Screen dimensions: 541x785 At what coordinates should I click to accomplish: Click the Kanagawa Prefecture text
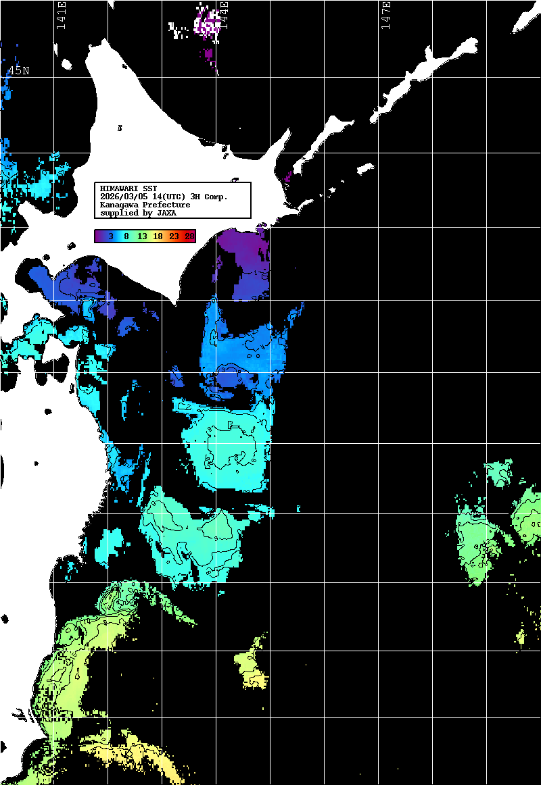[145, 204]
